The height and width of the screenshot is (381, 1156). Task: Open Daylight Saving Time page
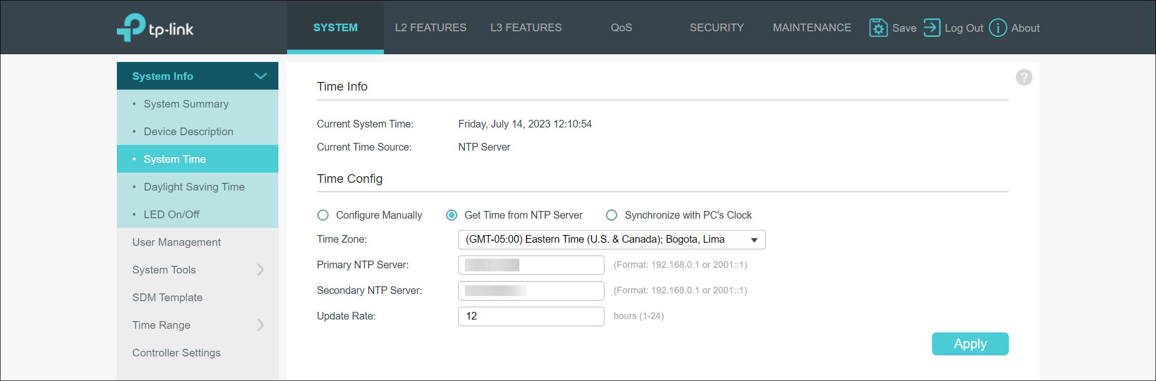[x=194, y=187]
